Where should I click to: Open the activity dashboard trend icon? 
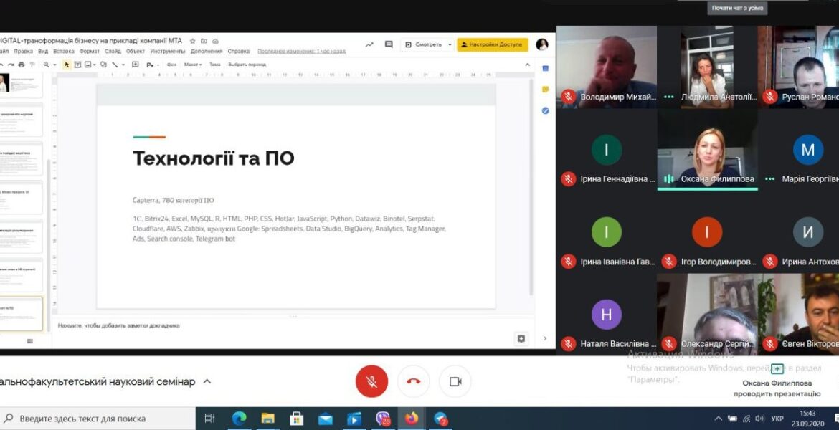point(369,45)
